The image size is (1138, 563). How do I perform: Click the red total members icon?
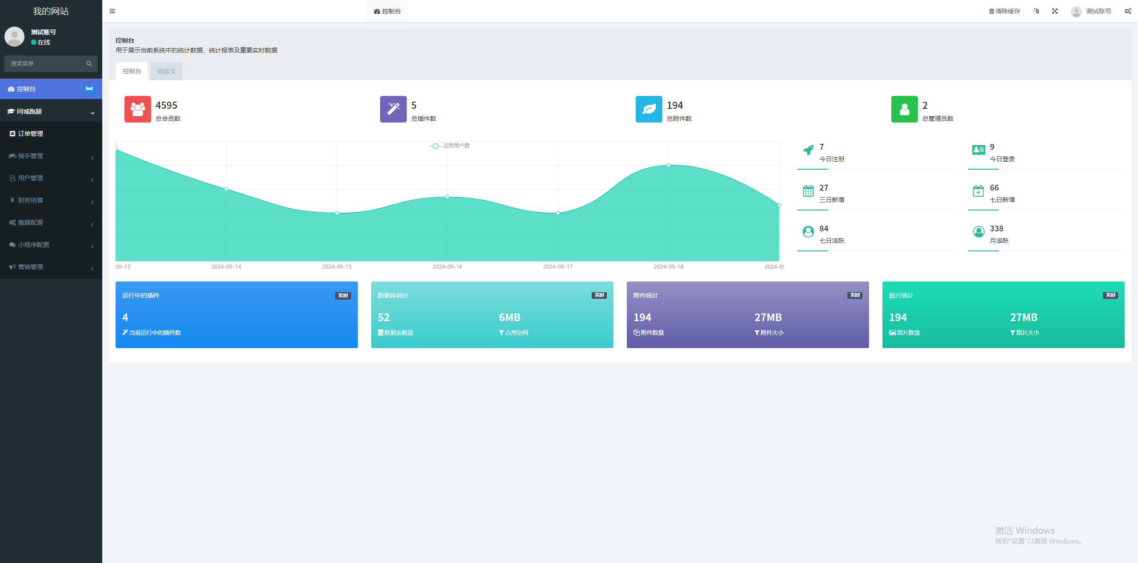pos(137,109)
